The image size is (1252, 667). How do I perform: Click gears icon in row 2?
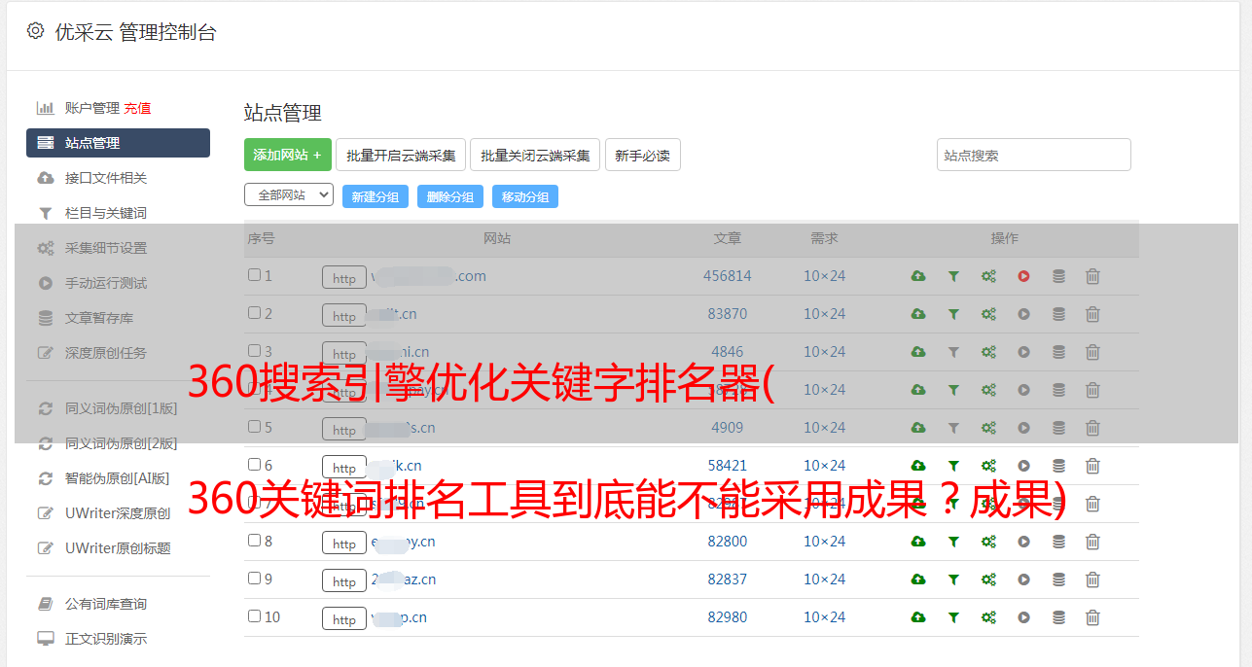click(988, 314)
